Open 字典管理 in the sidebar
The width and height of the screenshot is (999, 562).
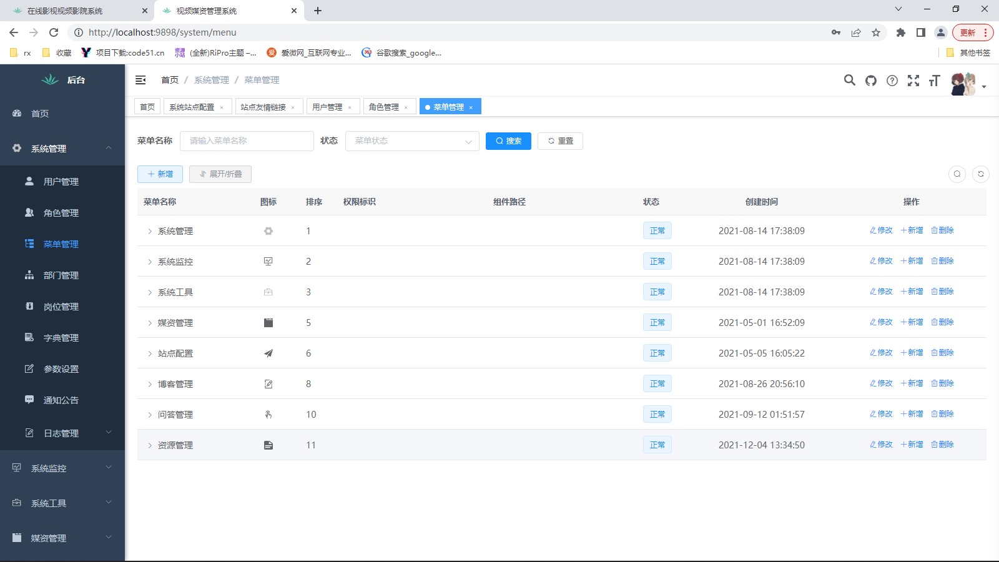tap(62, 338)
